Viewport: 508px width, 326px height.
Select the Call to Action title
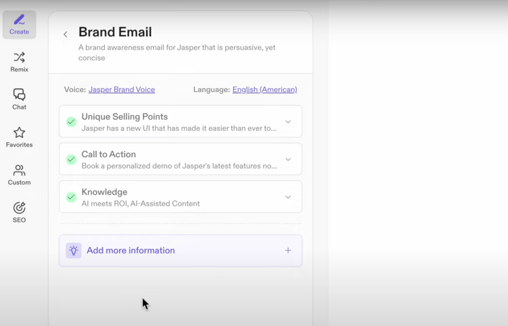pos(109,154)
